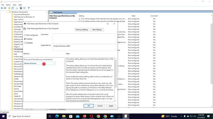Toggle the Show/Hide Console Tree icon
The width and height of the screenshot is (213, 119).
pyautogui.click(x=13, y=8)
